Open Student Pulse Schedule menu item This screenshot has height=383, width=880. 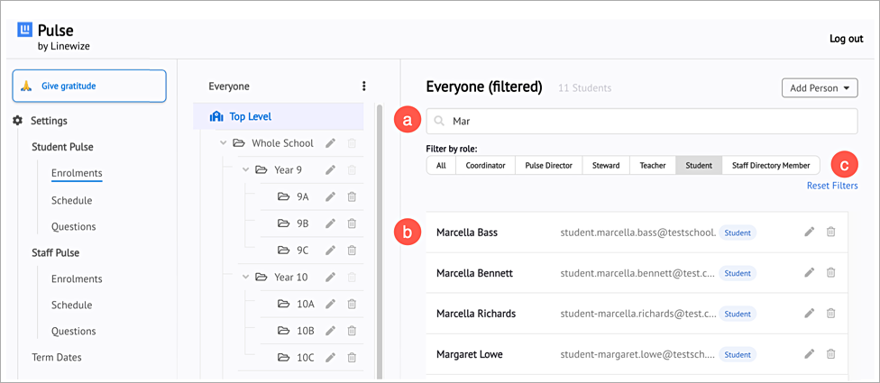point(72,200)
